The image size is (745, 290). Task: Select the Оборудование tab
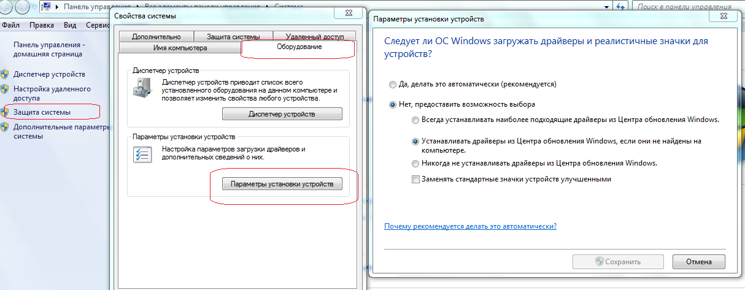point(299,47)
